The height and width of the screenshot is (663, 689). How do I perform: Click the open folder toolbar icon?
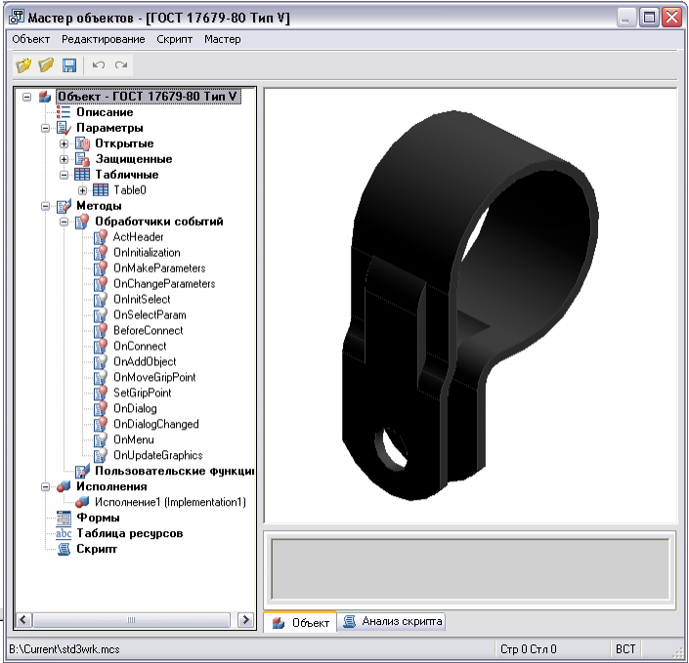46,65
